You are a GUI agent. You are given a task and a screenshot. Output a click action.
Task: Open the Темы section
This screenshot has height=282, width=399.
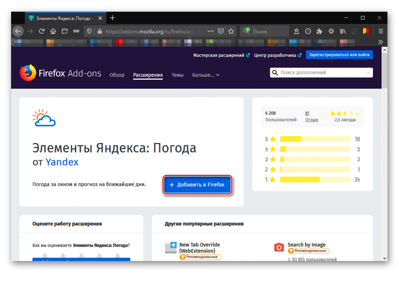tap(178, 75)
